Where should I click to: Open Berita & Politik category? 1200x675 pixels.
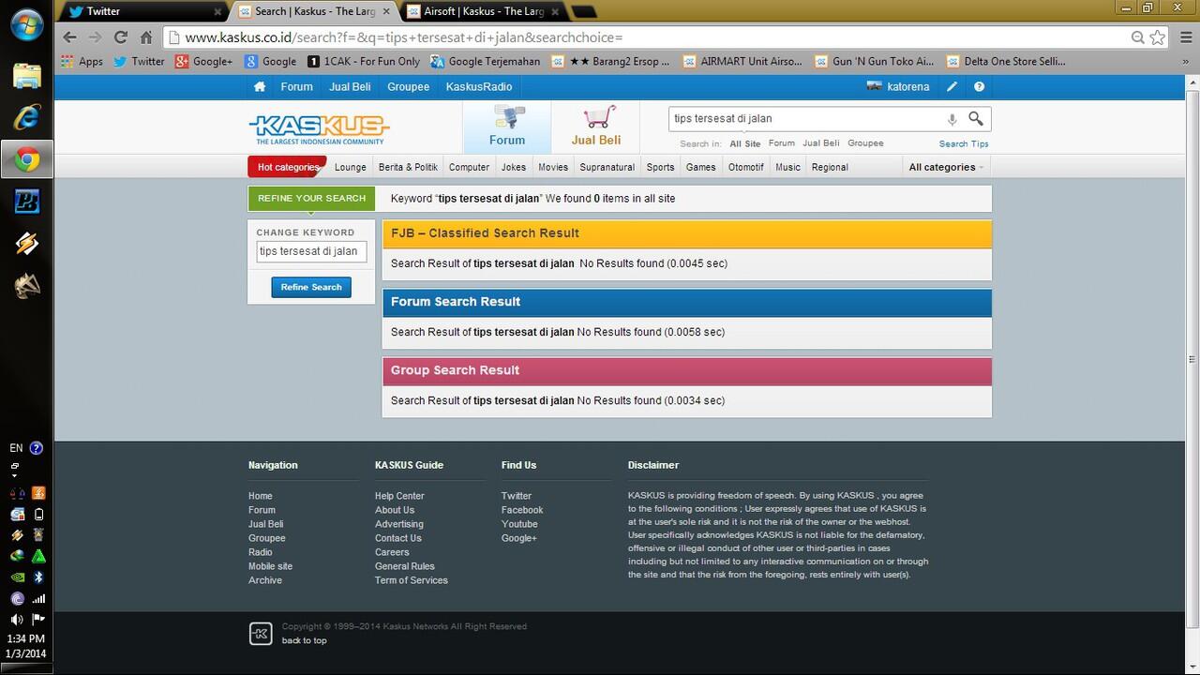[x=408, y=167]
